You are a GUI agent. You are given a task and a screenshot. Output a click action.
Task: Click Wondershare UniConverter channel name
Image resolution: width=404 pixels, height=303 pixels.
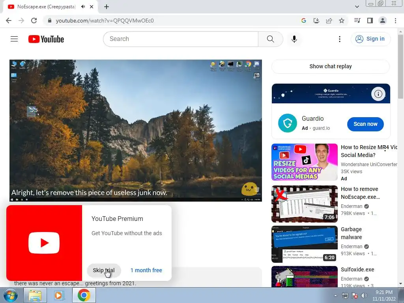369,165
